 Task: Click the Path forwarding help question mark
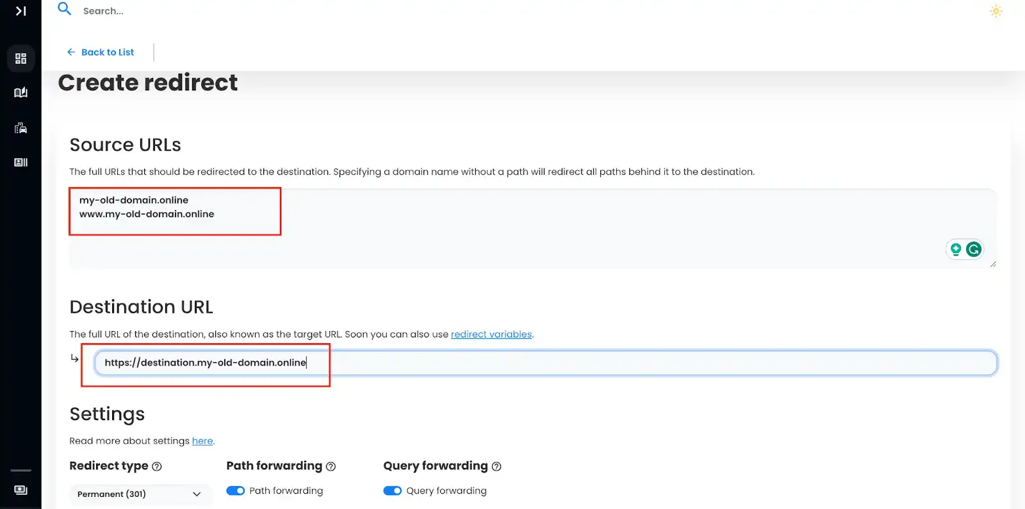(331, 466)
